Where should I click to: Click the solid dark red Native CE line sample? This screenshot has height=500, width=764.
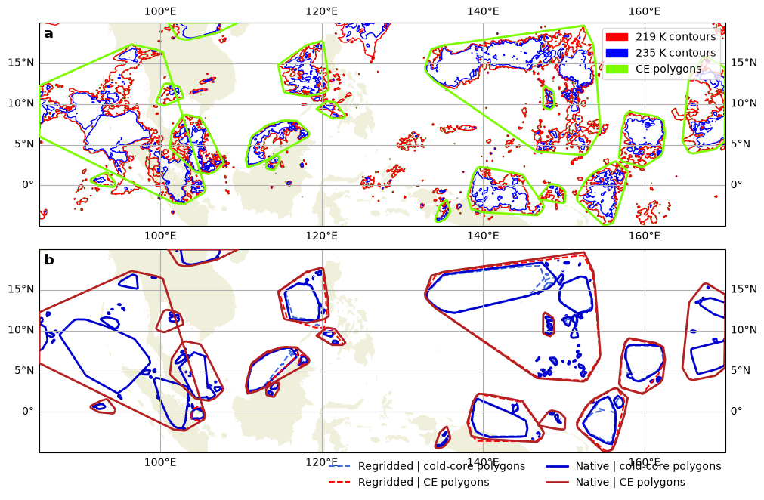557,482
